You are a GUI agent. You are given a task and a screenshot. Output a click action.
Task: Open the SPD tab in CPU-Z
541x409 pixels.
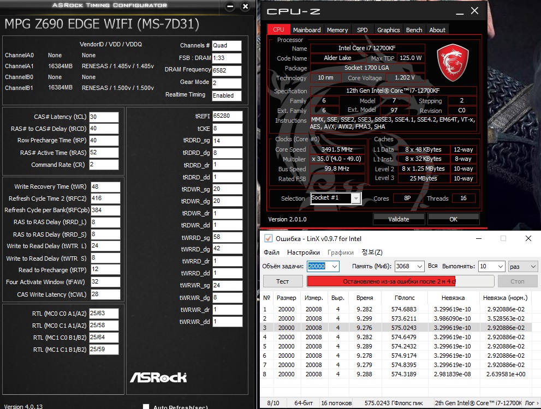(362, 30)
